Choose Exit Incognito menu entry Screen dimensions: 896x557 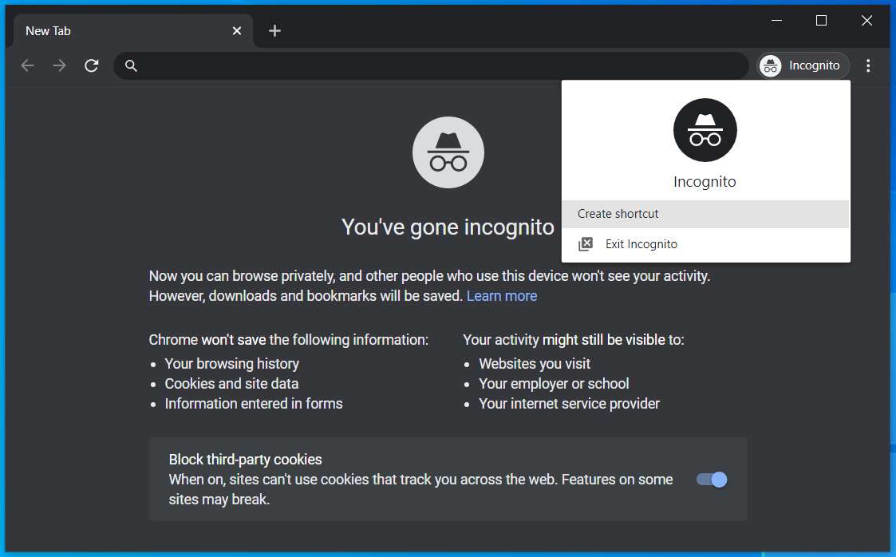pos(706,244)
